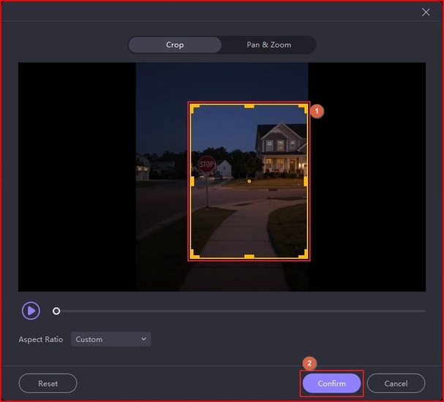Click the top-center crop edge handle
444x402 pixels.
[249, 106]
